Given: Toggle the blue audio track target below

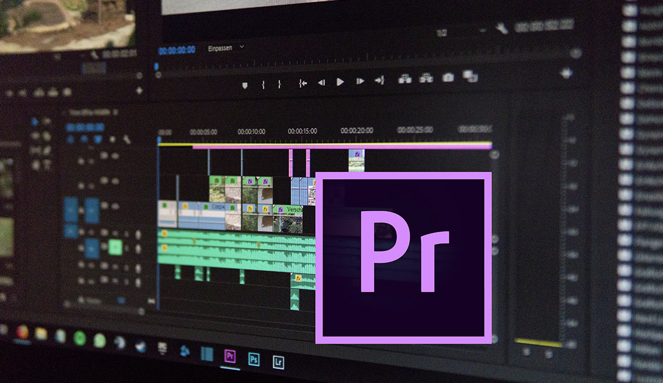Looking at the screenshot, I should 91,248.
